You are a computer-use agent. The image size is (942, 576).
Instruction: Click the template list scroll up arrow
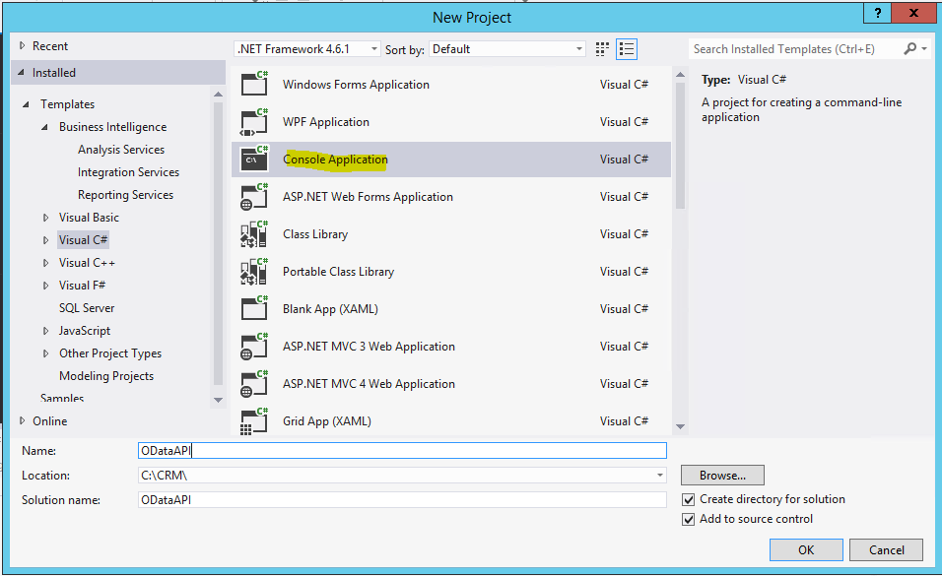tap(680, 75)
